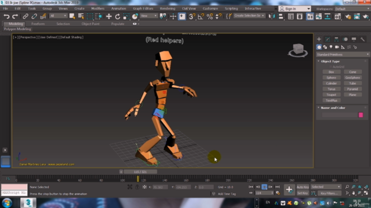371x208 pixels.
Task: Open the Selected key target dropdown
Action: click(x=326, y=187)
